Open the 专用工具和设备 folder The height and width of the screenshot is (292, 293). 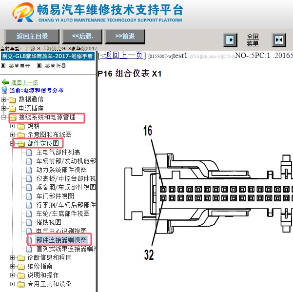click(50, 284)
